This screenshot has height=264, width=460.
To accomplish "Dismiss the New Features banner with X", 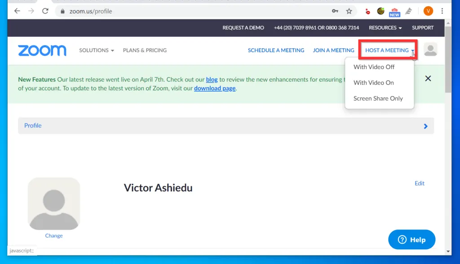I will 428,78.
